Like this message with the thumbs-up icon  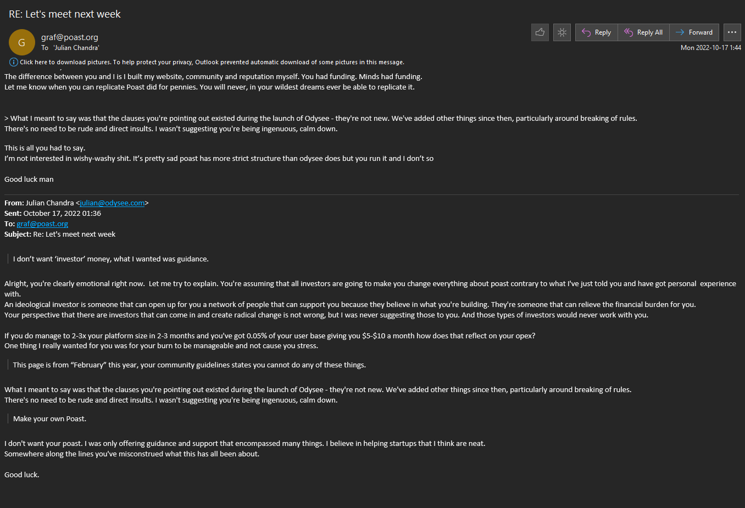tap(540, 32)
